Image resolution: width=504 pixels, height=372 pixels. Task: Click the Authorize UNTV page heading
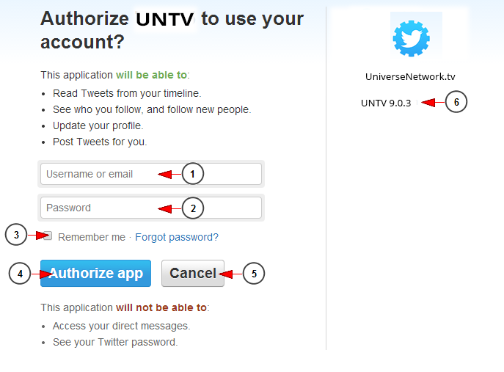click(x=172, y=30)
